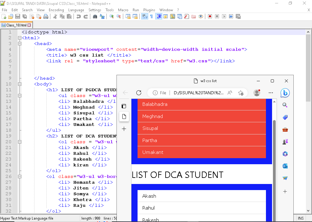Open the browser's Settings and more button
Viewport: 312px width, 222px height.
[271, 93]
